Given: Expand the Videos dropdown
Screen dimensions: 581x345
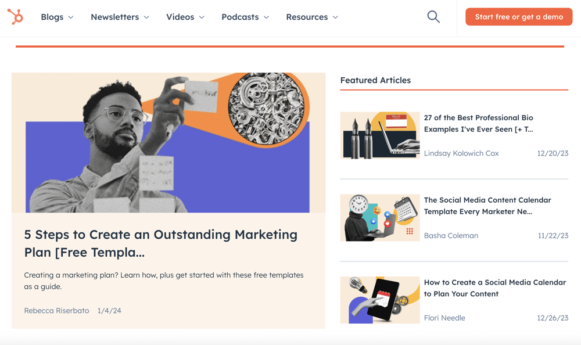Looking at the screenshot, I should [185, 17].
